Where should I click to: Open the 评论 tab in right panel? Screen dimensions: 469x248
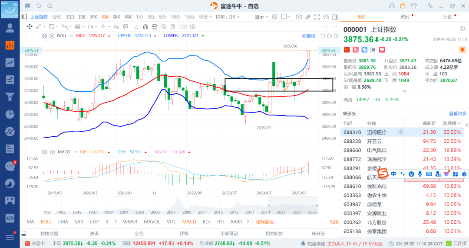coord(447,17)
